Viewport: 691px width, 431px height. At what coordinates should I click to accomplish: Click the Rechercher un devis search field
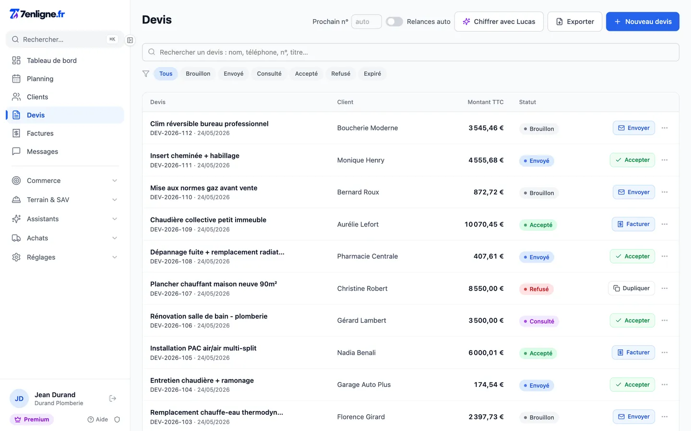pos(411,52)
